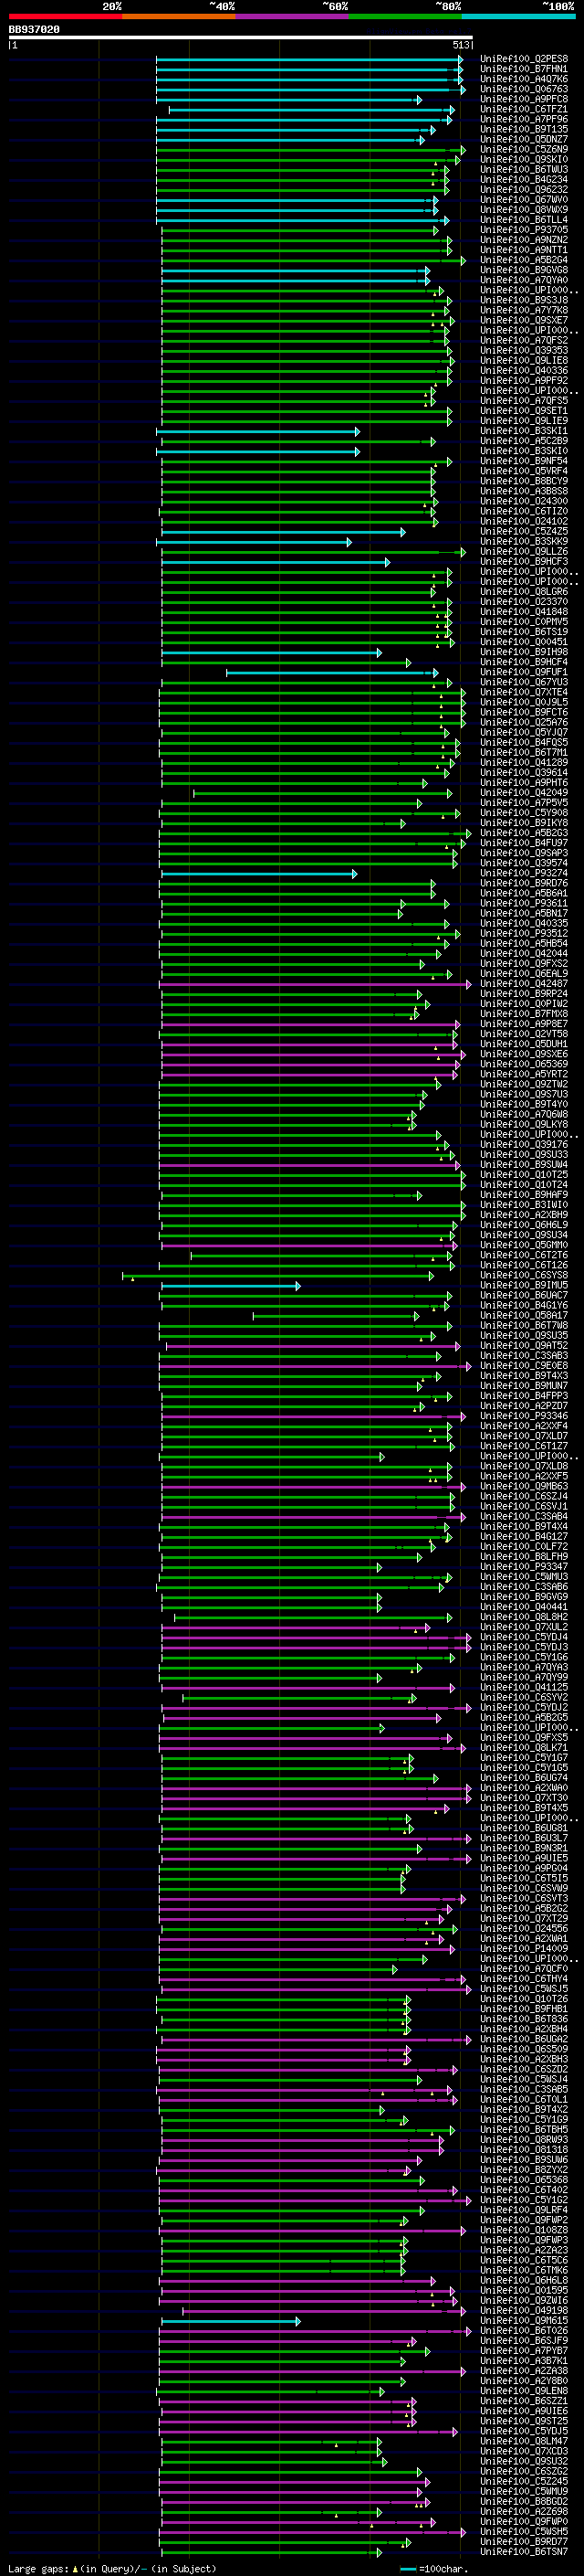Click the red 20% identity legend segment
The width and height of the screenshot is (584, 2576).
[65, 17]
